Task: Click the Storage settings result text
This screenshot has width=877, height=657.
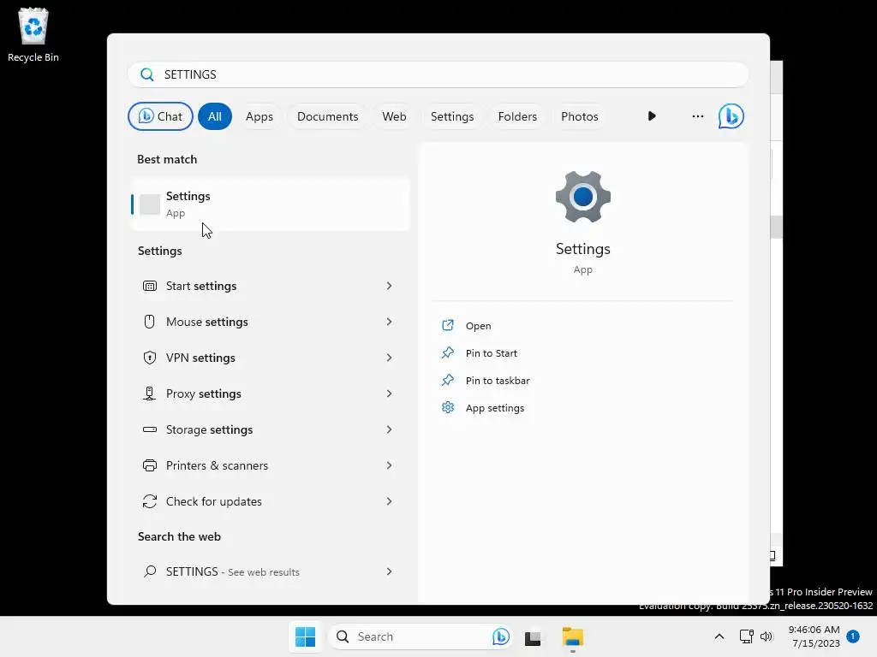Action: tap(209, 429)
